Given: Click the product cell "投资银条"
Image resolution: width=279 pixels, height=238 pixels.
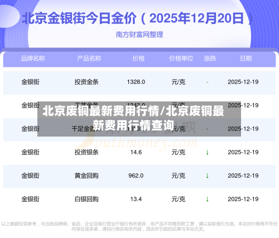Looking at the screenshot, I should (x=86, y=152).
